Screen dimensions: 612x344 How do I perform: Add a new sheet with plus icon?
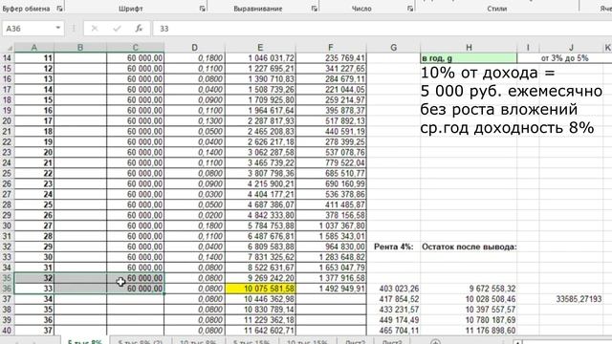[435, 342]
